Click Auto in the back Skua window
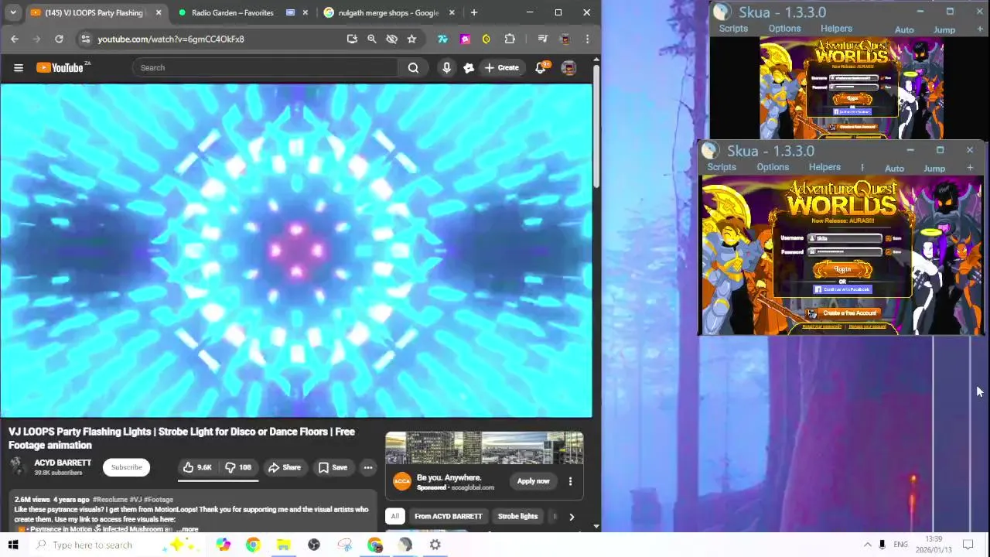The image size is (990, 557). point(904,30)
